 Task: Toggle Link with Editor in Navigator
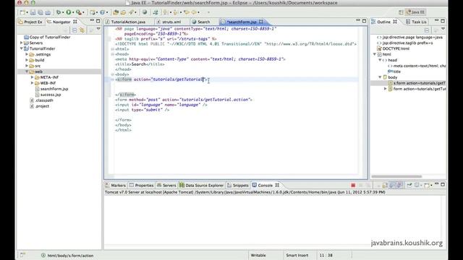pyautogui.click(x=82, y=30)
